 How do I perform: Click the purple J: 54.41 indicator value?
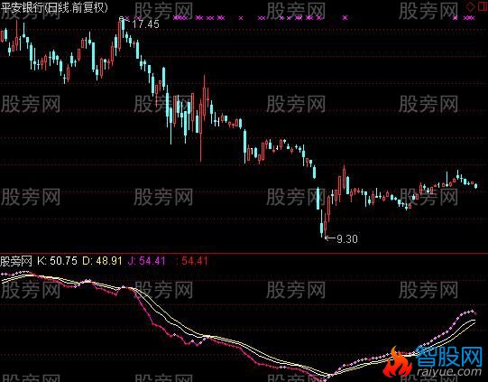tap(147, 260)
